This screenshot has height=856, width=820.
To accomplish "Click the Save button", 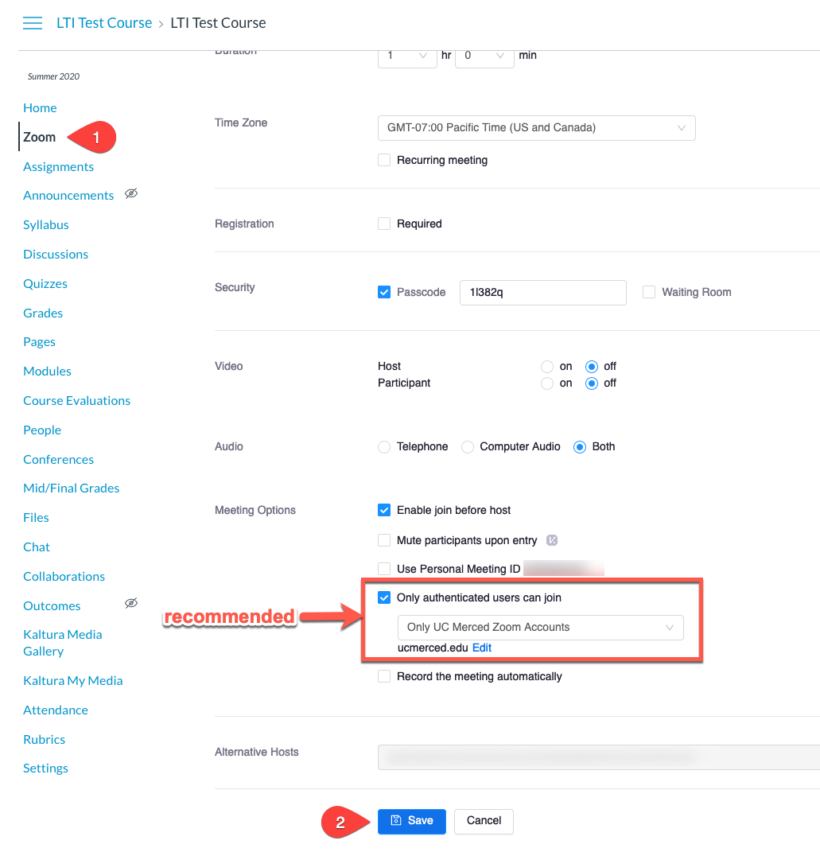I will (412, 821).
